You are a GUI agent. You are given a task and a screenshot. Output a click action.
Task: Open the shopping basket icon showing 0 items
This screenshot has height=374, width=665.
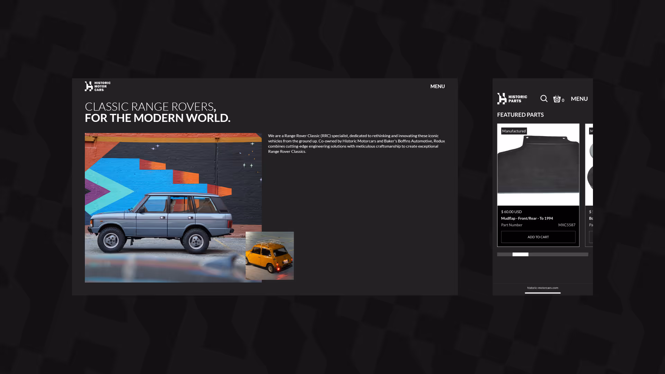[x=557, y=99]
